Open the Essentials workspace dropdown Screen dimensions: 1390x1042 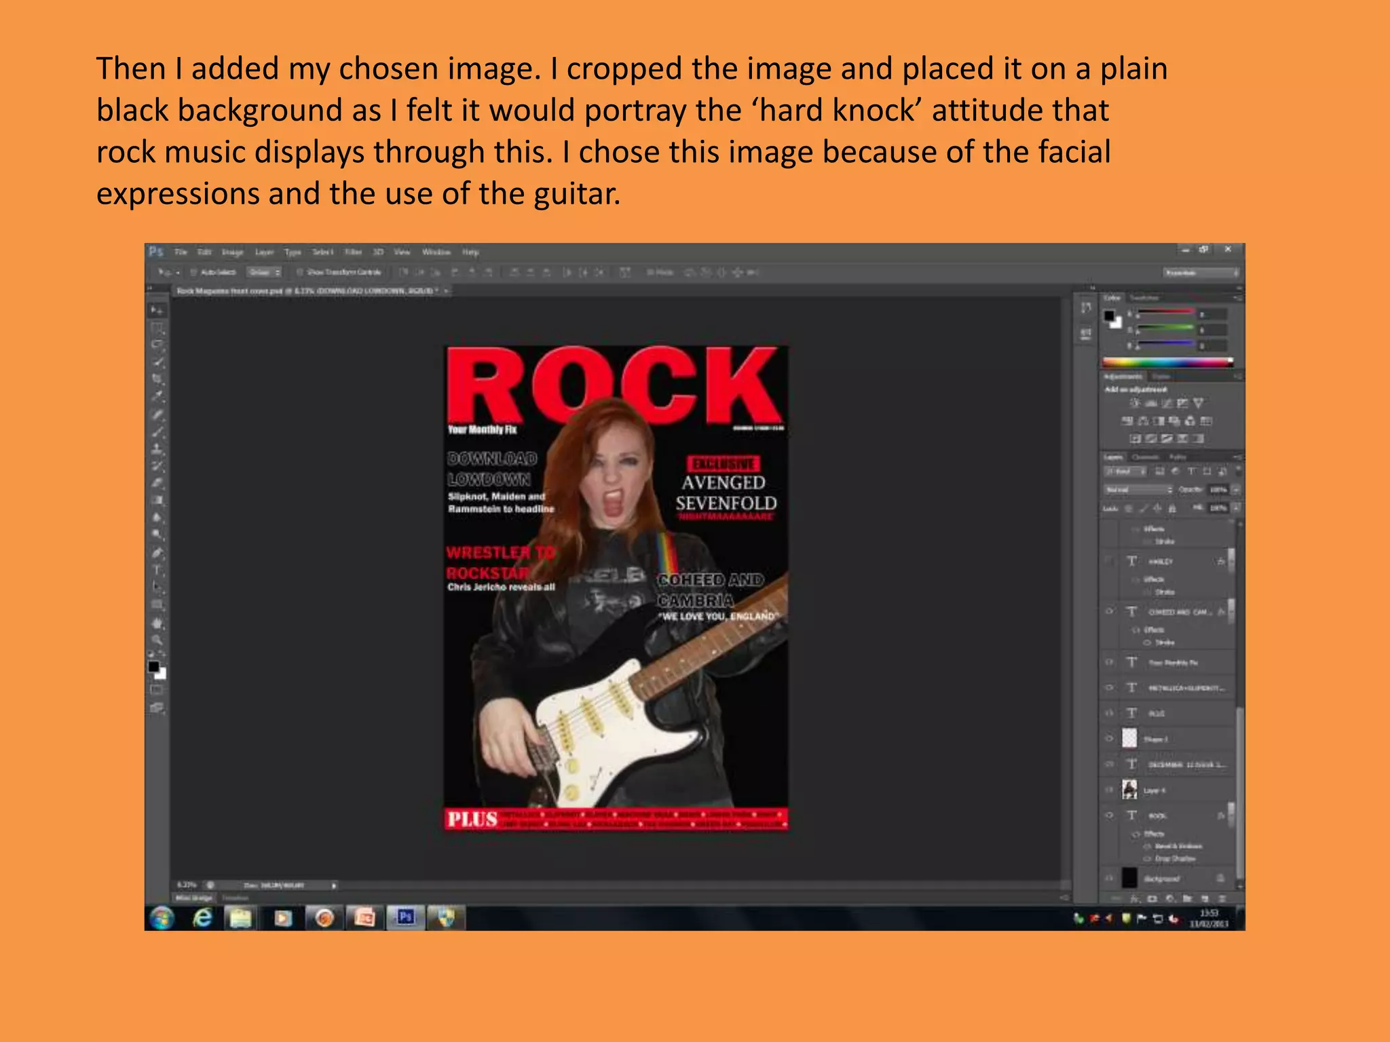[x=1201, y=273]
